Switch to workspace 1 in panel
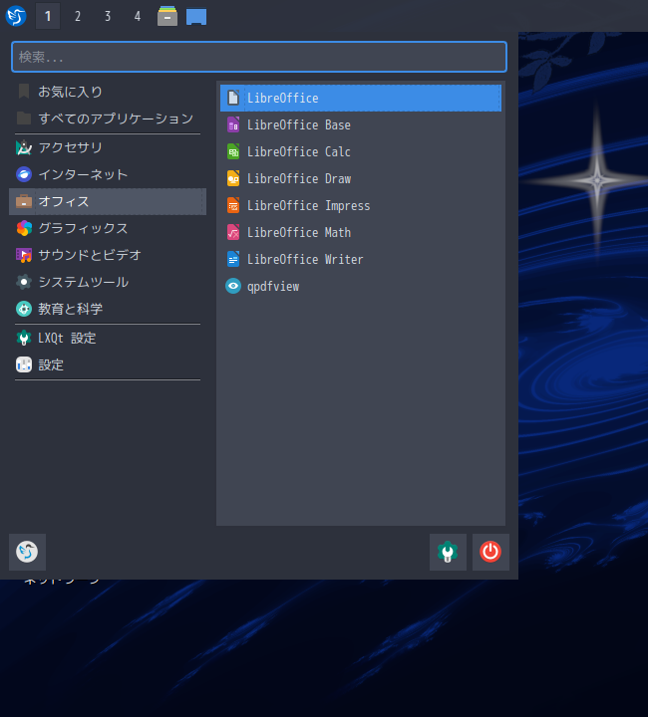Screen dimensions: 648x717 point(48,17)
